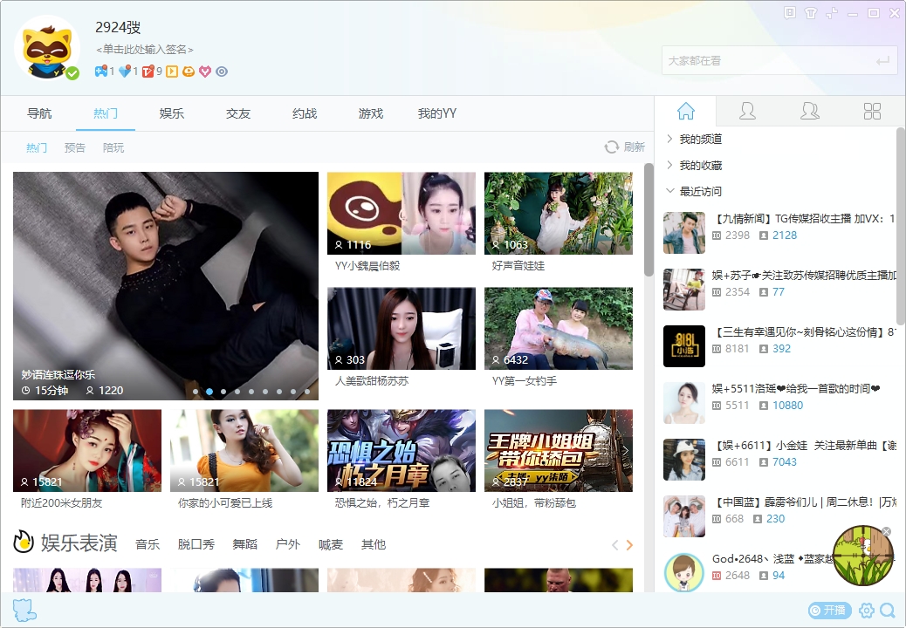This screenshot has height=628, width=906.
Task: Filter 娱乐表演 by 其他
Action: 374,544
